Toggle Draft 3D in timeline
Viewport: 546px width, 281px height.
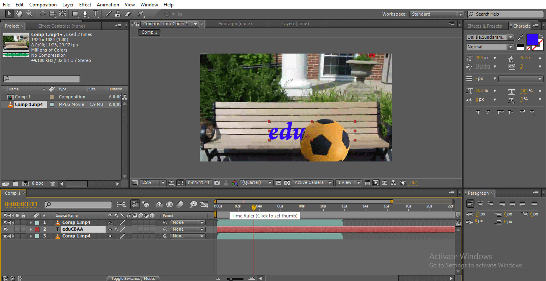[x=146, y=205]
